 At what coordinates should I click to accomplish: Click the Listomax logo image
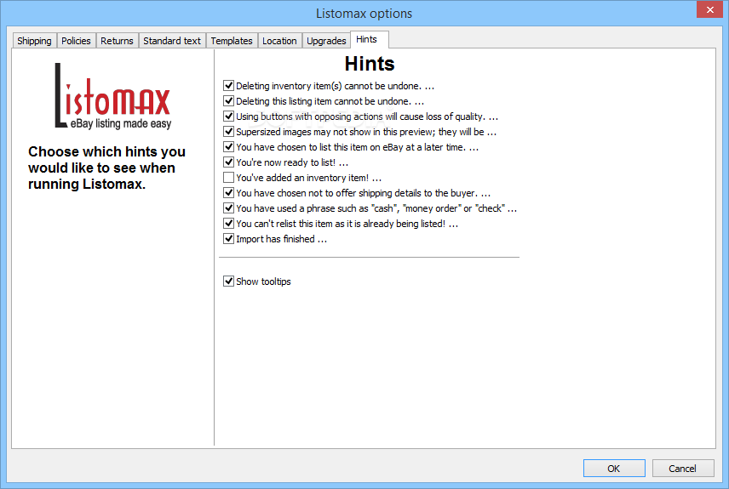click(x=113, y=96)
